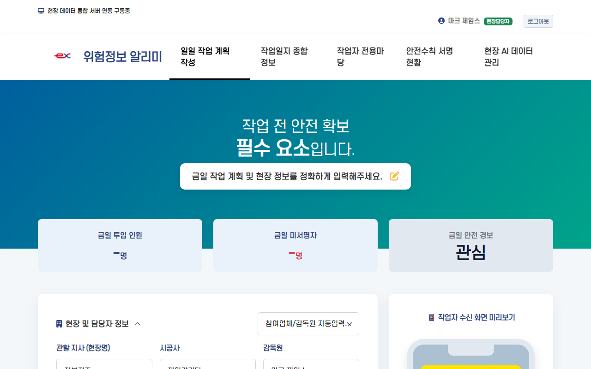The height and width of the screenshot is (369, 591).
Task: Click the 시공사 input field
Action: (208, 364)
